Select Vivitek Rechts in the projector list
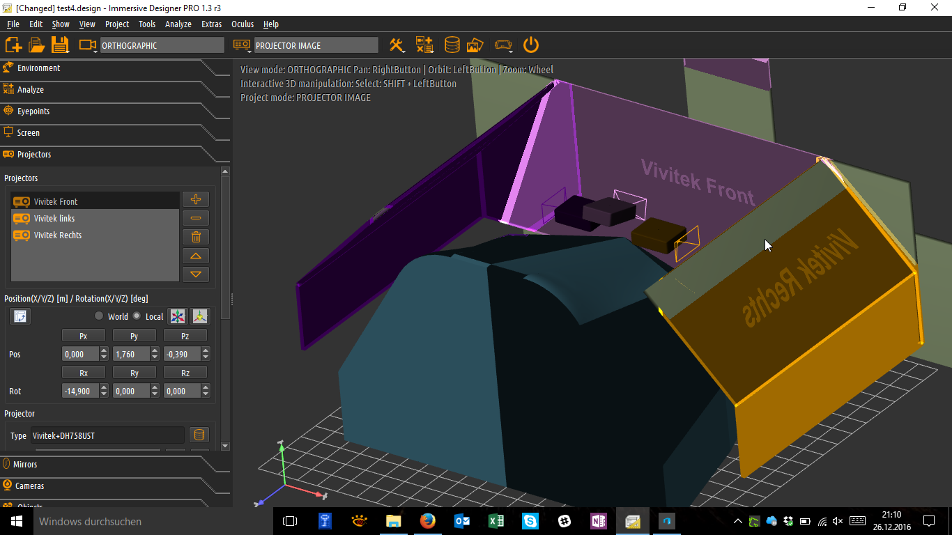The image size is (952, 535). click(95, 235)
